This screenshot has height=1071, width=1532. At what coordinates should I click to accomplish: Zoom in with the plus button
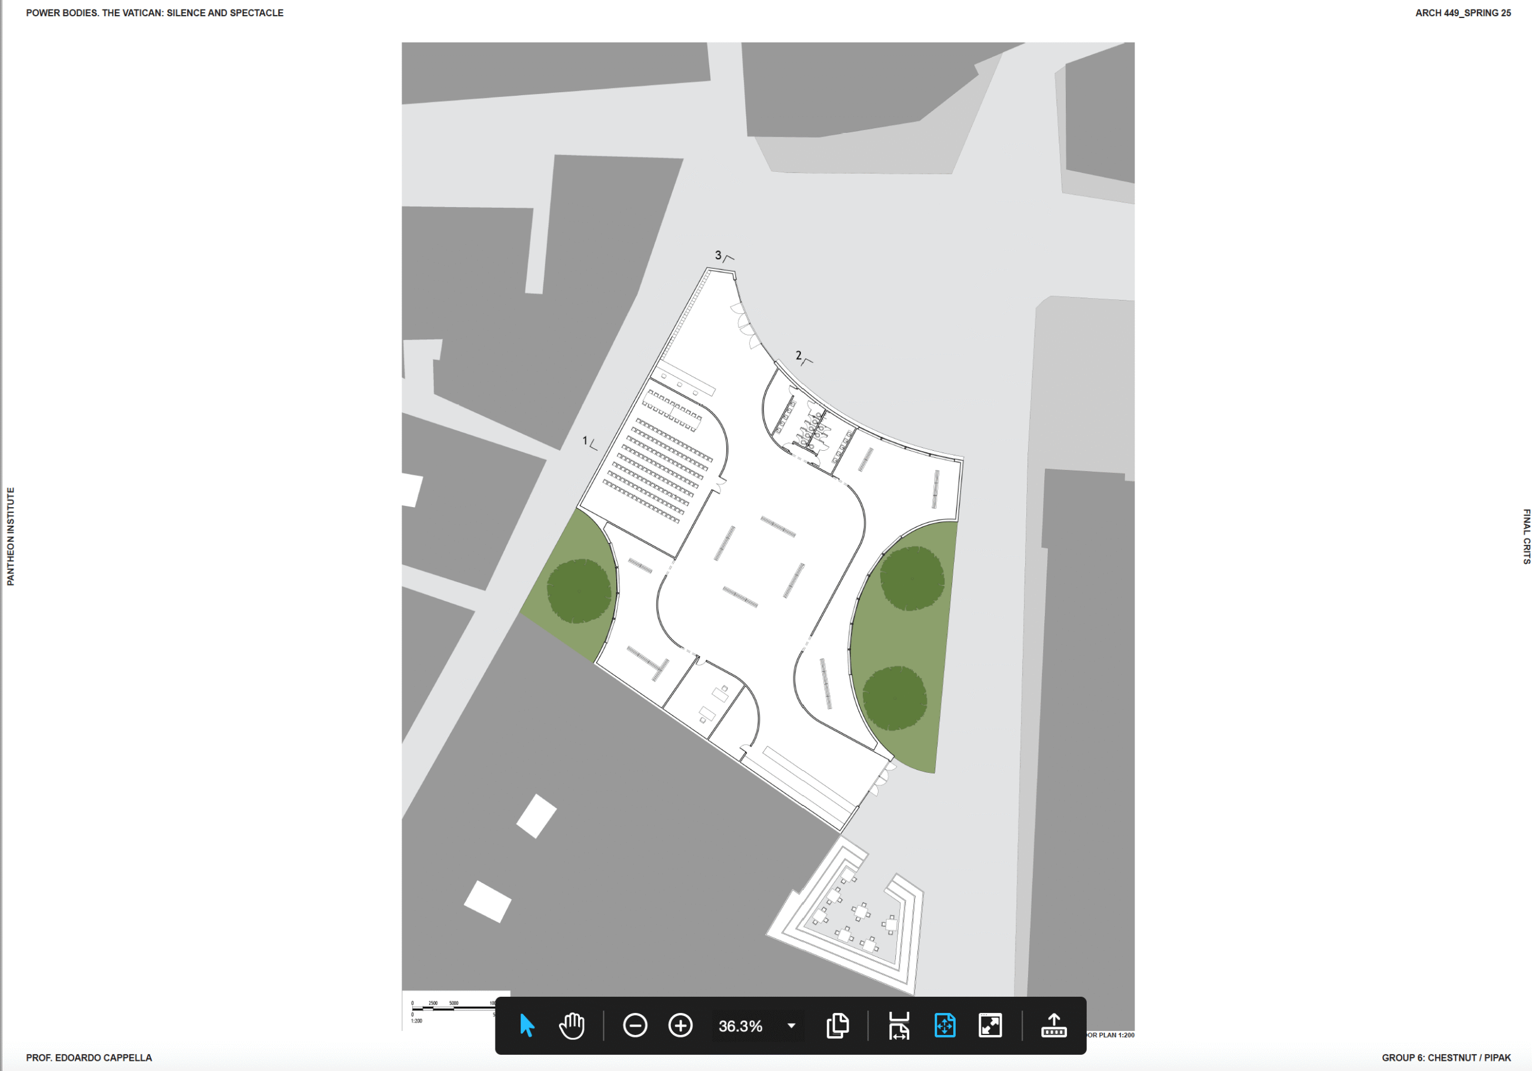click(680, 1026)
